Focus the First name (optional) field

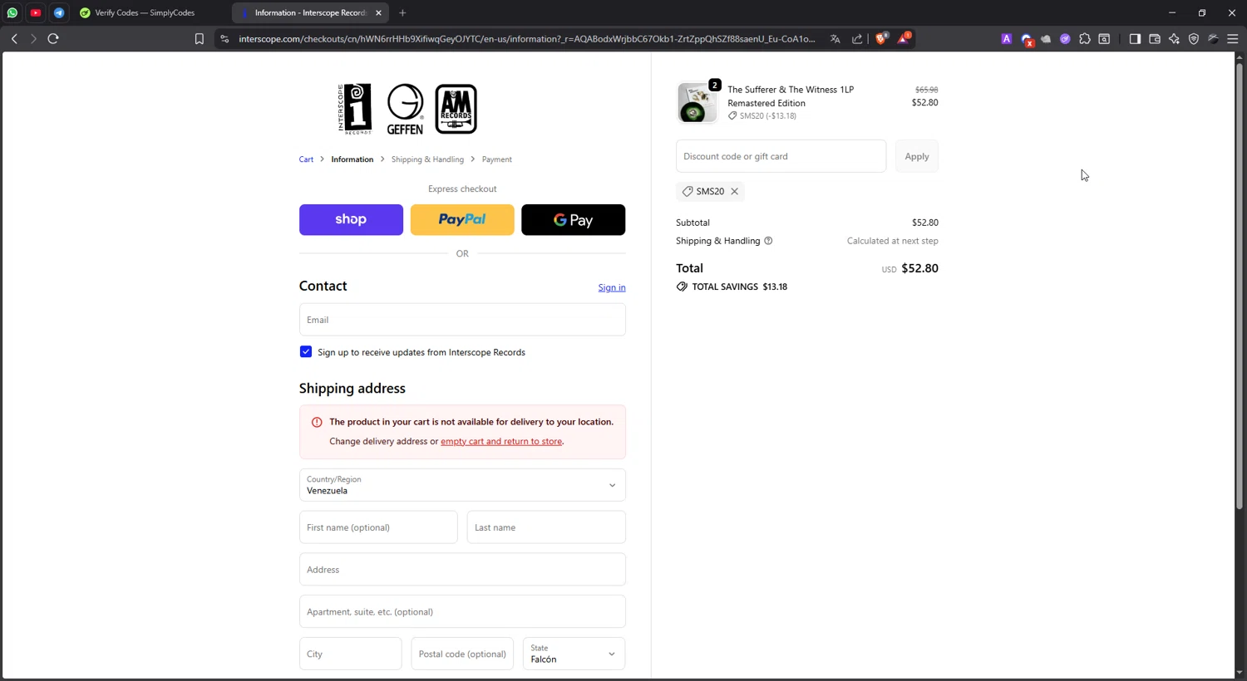378,527
